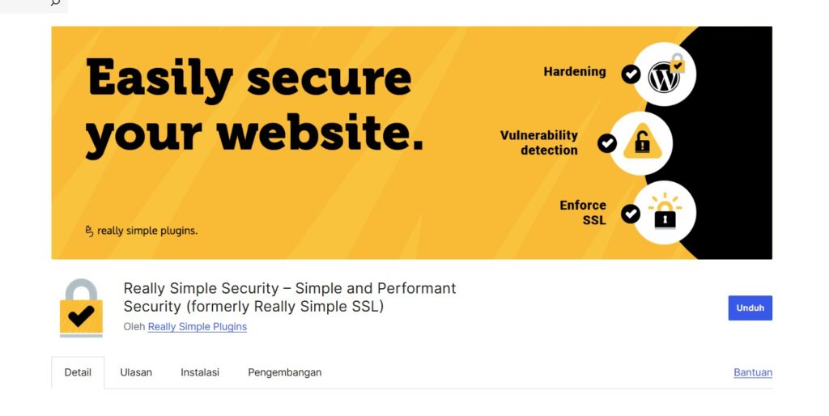Follow the Really Simple Plugins author link

click(198, 327)
